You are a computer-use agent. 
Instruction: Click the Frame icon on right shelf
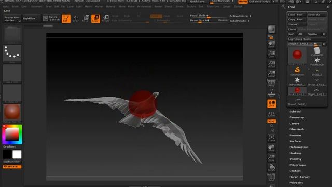[x=271, y=138]
